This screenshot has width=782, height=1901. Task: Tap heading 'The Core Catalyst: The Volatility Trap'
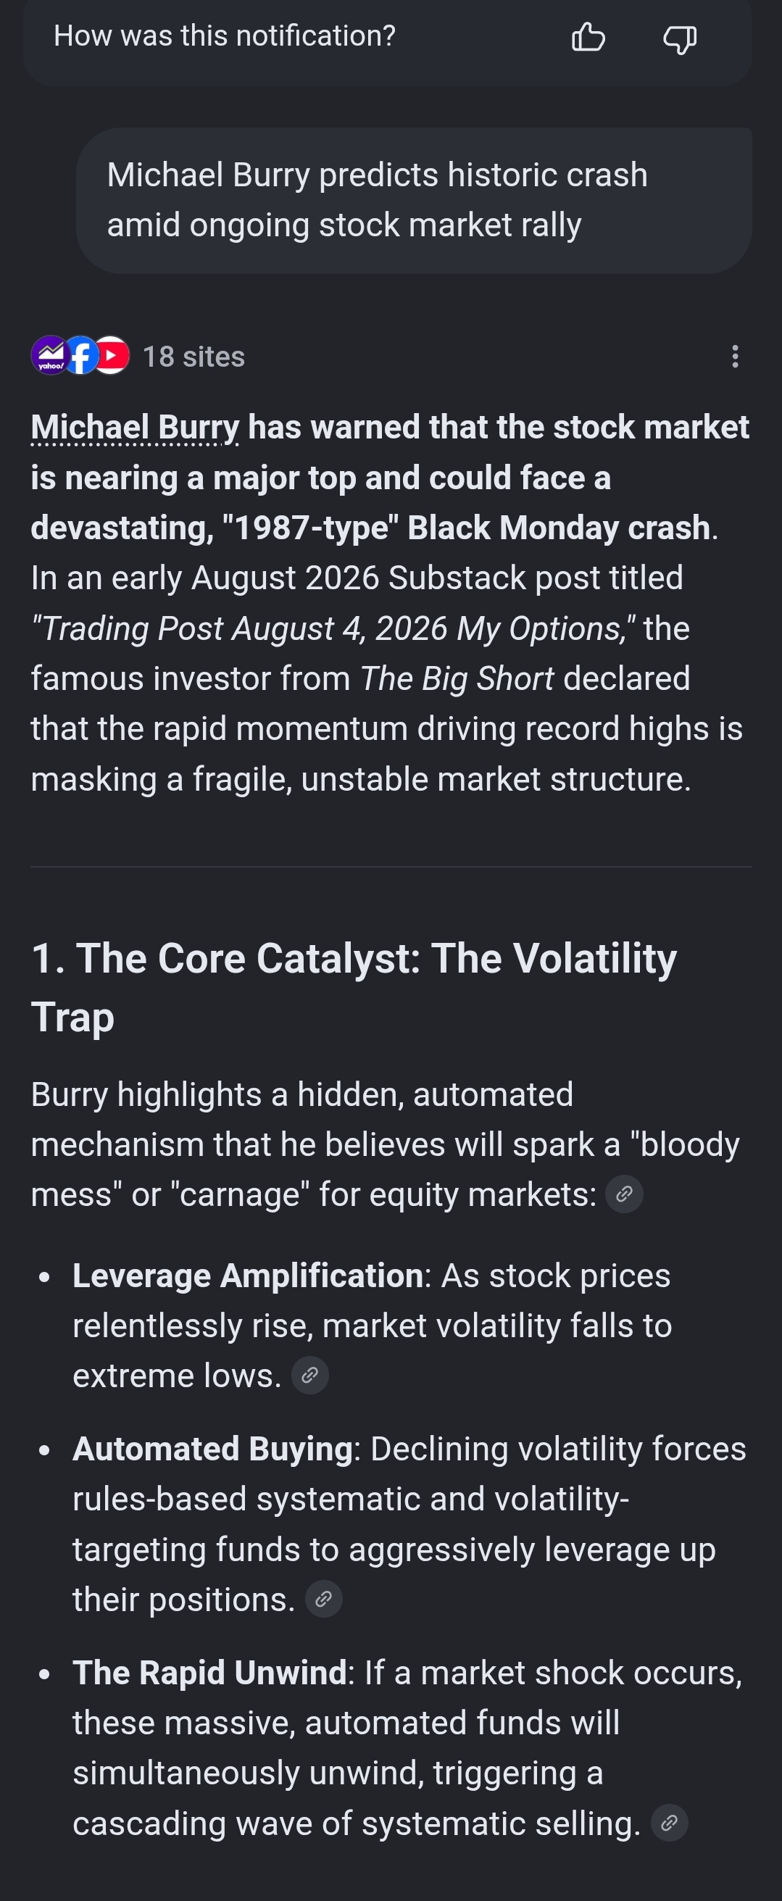click(354, 987)
